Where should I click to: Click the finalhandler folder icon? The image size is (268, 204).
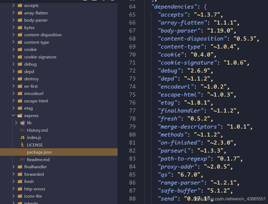click(20, 167)
